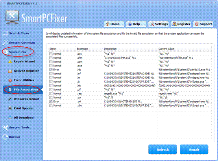Check the .js row checkbox
Screen dimensions: 218x161
[51, 81]
